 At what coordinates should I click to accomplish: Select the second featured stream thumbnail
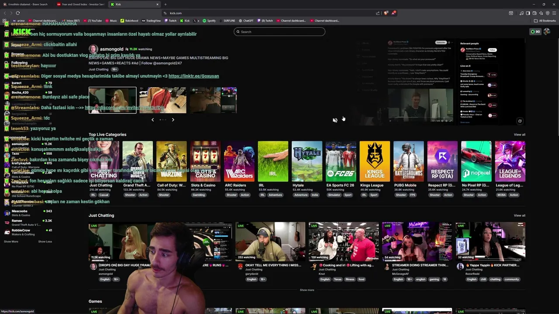pos(162,100)
